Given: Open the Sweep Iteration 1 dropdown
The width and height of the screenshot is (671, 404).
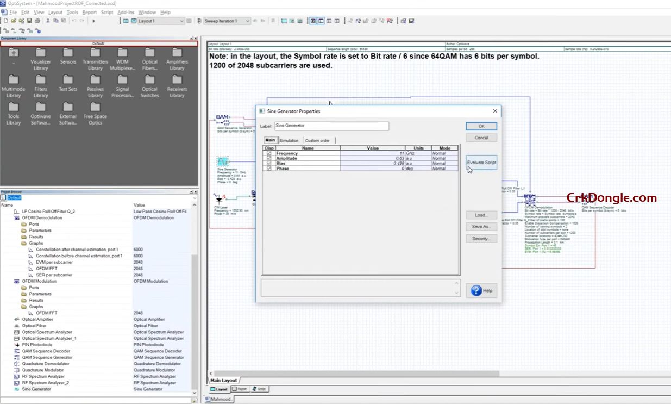Looking at the screenshot, I should point(247,21).
